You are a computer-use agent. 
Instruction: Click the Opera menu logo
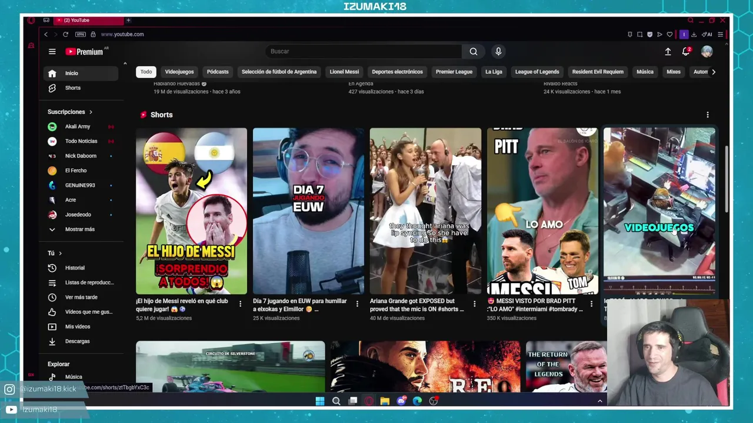[31, 20]
